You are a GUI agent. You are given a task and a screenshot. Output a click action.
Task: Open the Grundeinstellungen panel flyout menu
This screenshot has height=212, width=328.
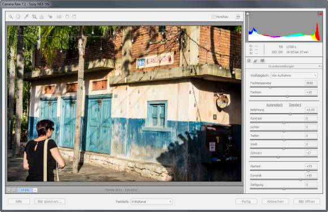tap(320, 66)
